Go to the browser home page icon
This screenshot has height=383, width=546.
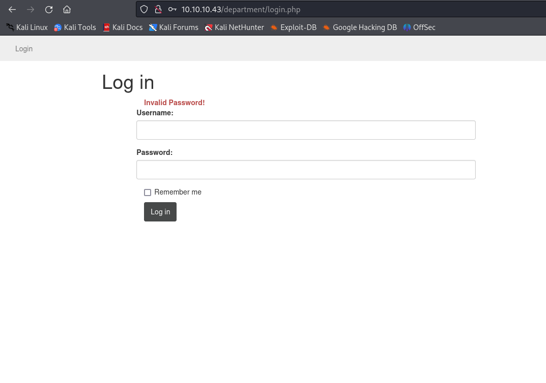click(x=67, y=10)
